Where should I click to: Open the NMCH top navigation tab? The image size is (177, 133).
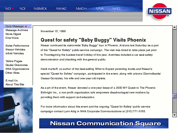pos(81,9)
